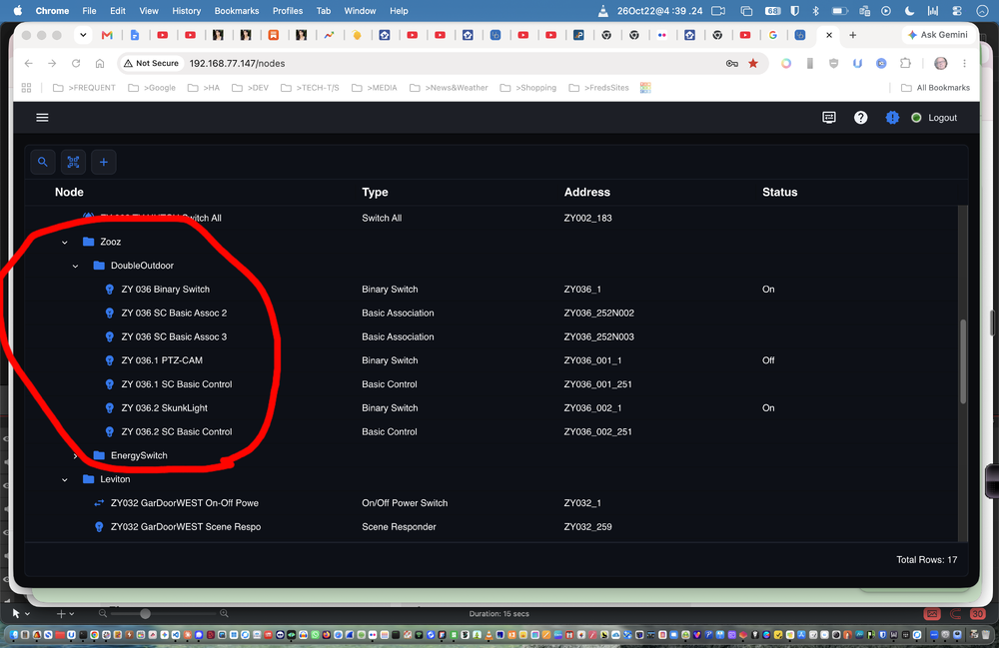Open the File menu
This screenshot has height=648, width=999.
(89, 11)
